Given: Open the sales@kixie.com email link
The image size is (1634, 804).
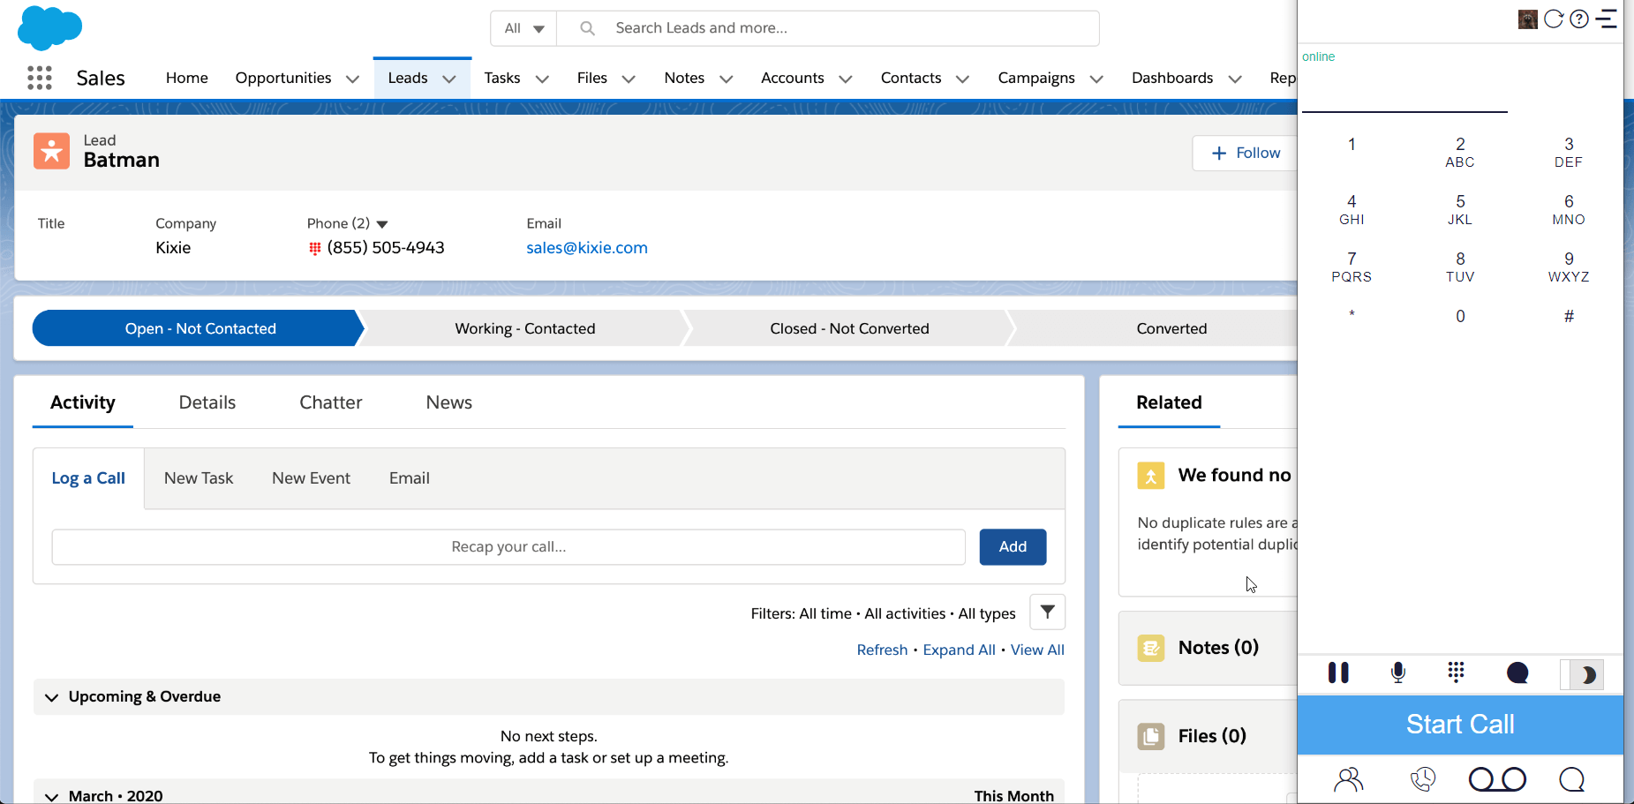Looking at the screenshot, I should click(x=587, y=248).
